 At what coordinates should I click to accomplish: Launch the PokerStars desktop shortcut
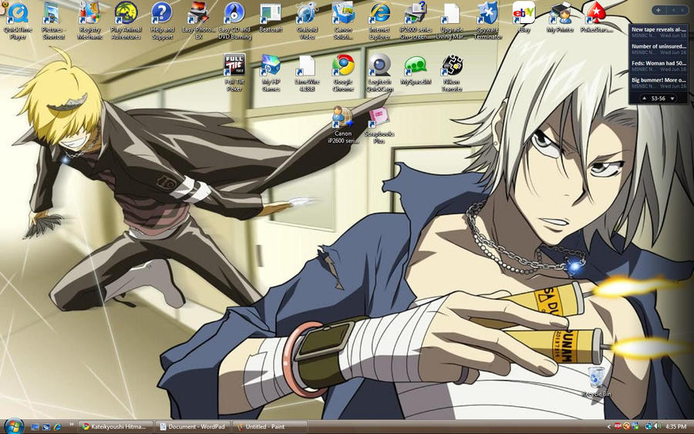click(596, 18)
